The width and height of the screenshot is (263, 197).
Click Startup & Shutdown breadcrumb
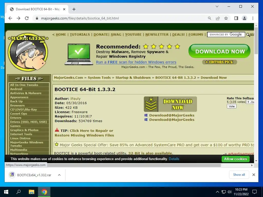(133, 77)
